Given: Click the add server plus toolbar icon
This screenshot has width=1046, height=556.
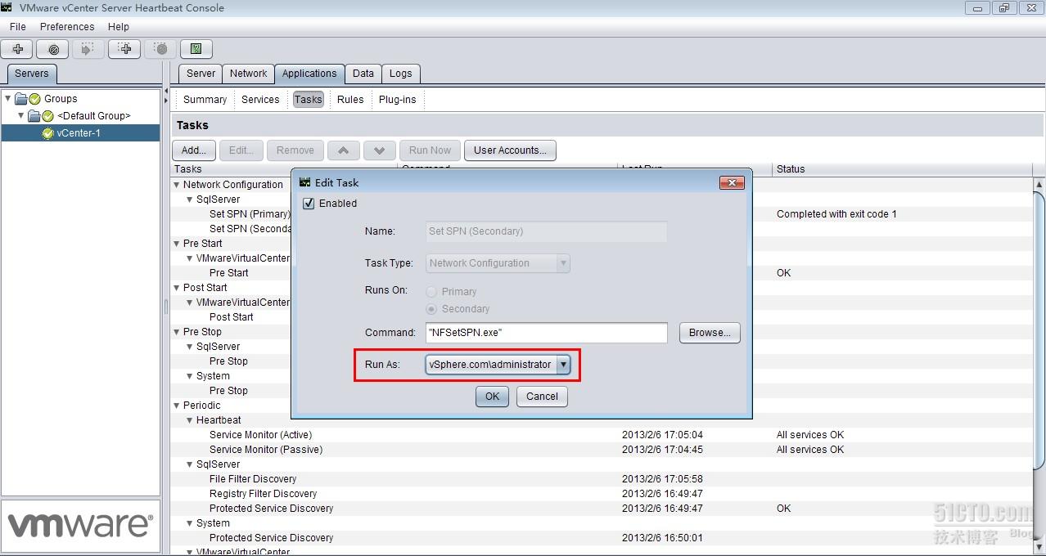Looking at the screenshot, I should 17,49.
